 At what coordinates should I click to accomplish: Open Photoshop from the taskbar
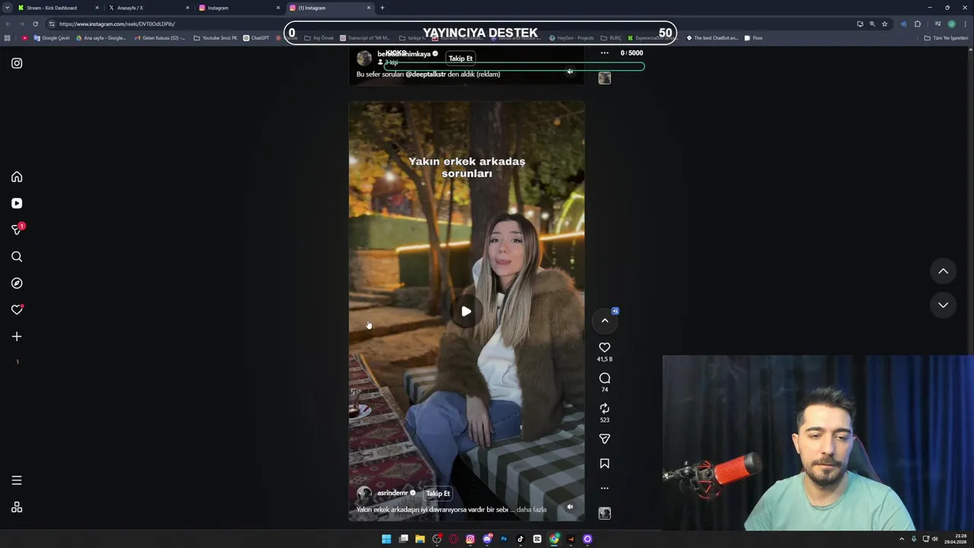coord(504,539)
